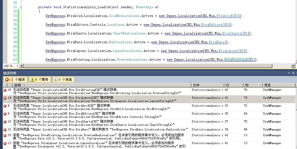Click the line value 43 in error 16 row
Image resolution: width=297 pixels, height=149 pixels.
(227, 90)
